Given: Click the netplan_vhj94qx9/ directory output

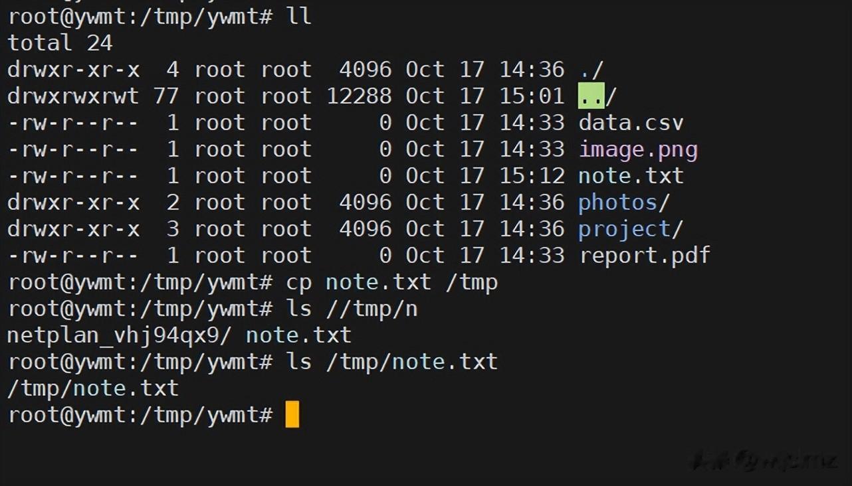Looking at the screenshot, I should [119, 335].
